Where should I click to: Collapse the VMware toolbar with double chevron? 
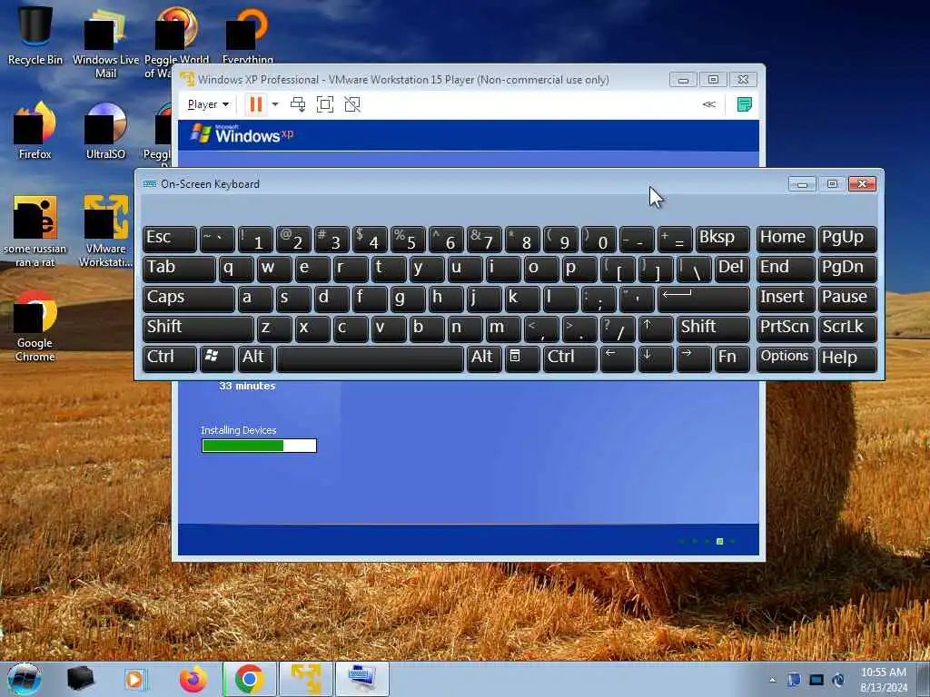click(708, 104)
